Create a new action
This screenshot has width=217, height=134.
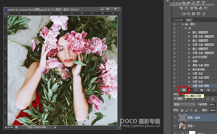pos(208,90)
